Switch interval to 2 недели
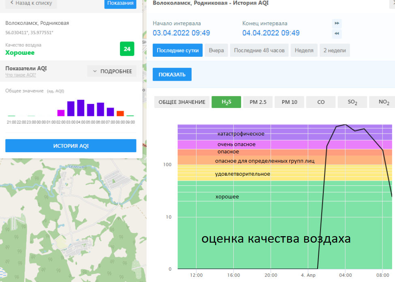The image size is (395, 282). [335, 51]
